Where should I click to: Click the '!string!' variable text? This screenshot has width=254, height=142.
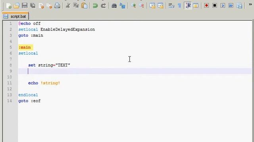[50, 83]
